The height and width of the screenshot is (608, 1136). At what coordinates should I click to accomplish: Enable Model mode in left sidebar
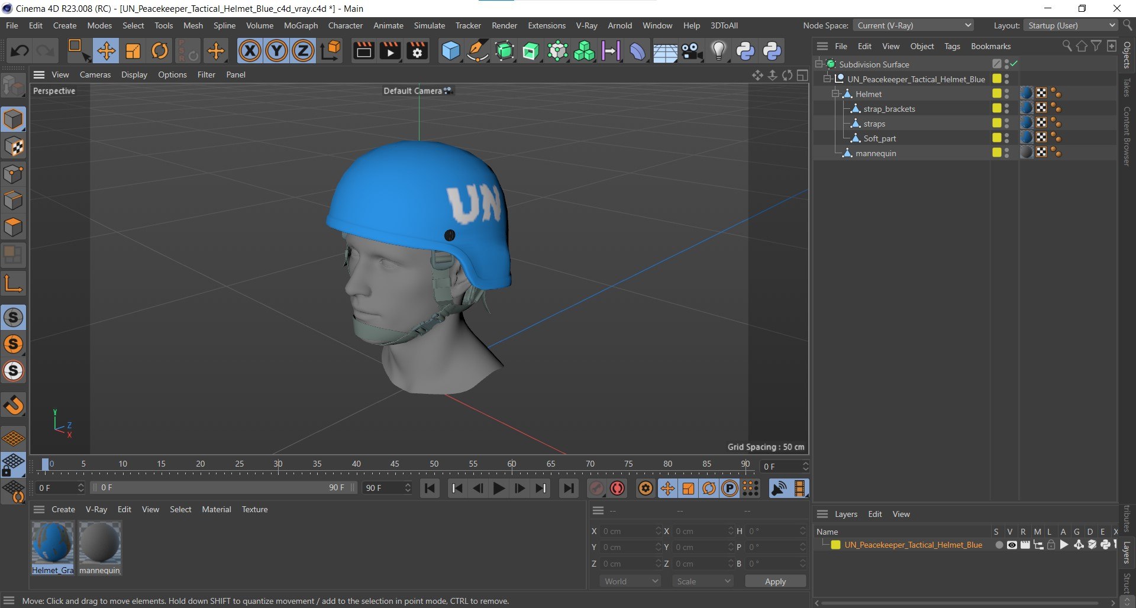[x=13, y=119]
